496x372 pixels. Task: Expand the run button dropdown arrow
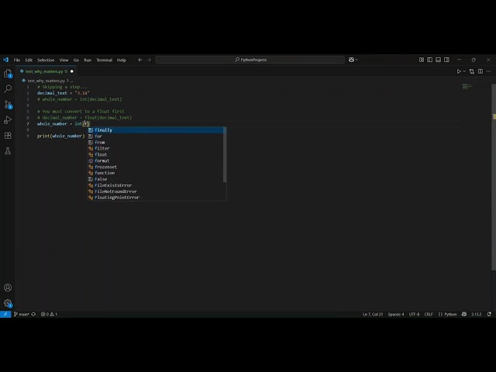click(464, 71)
